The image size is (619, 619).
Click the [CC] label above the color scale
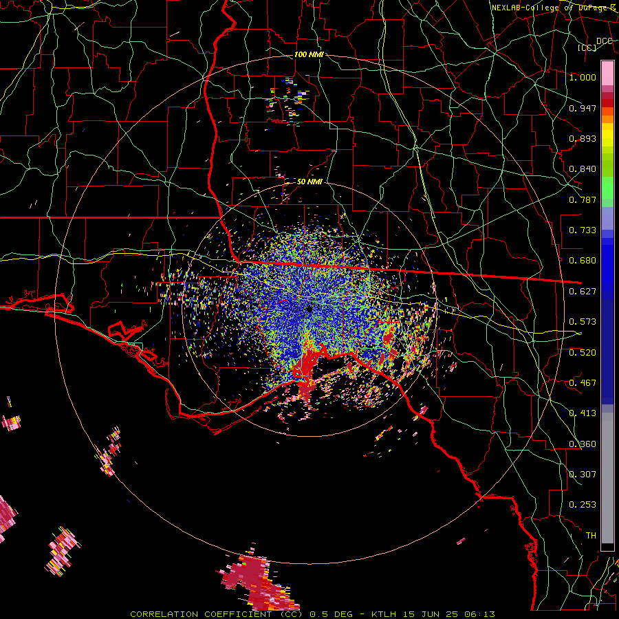coord(587,47)
